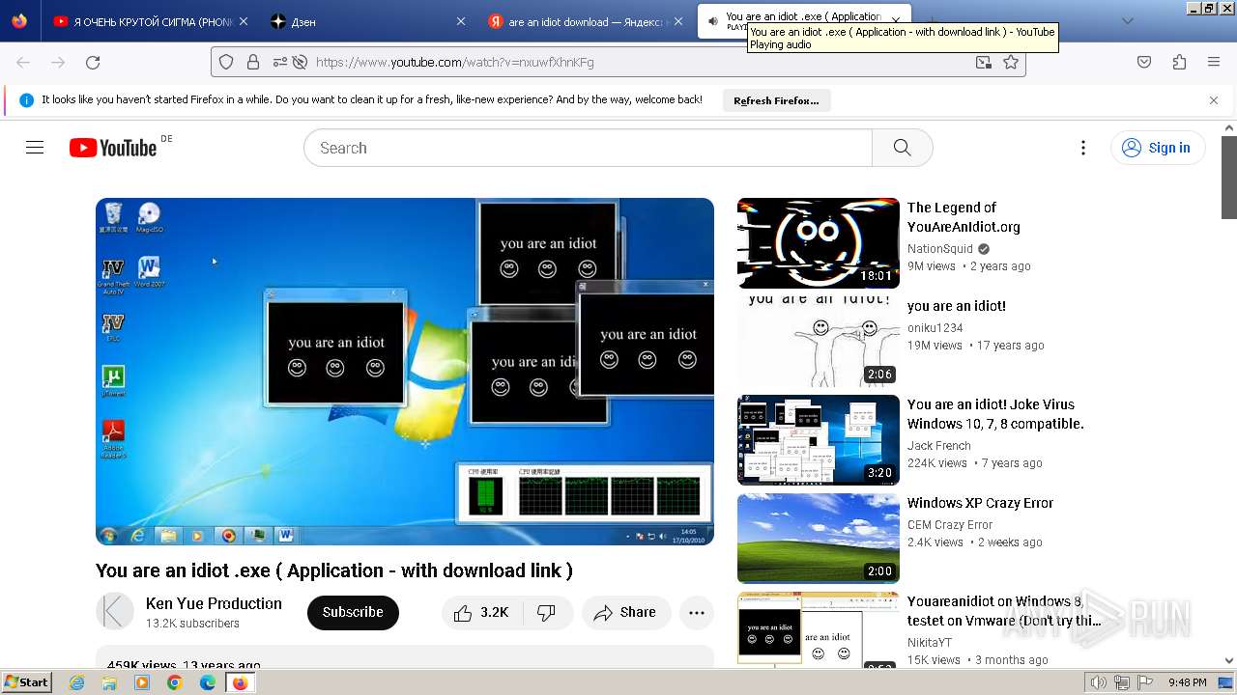
Task: Open YouTube settings three-dot menu
Action: coord(1082,148)
